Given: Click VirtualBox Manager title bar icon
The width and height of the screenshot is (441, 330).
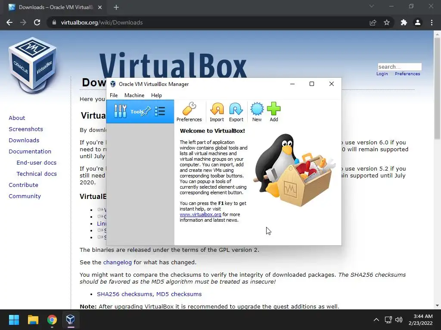Looking at the screenshot, I should [x=113, y=84].
